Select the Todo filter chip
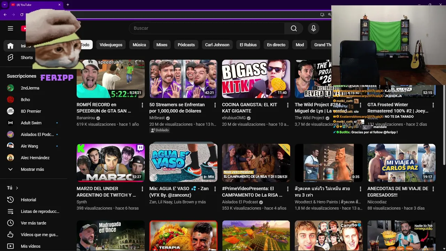Viewport: 446px width, 251px height. pos(85,45)
